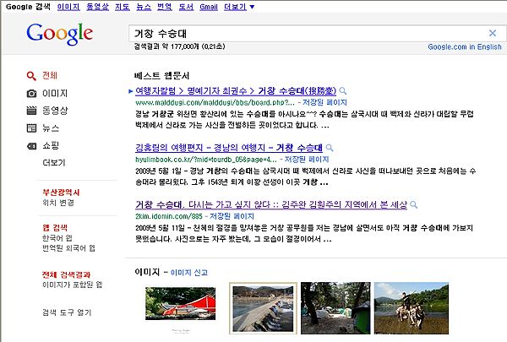Open the people by the river thumbnail

(412, 308)
